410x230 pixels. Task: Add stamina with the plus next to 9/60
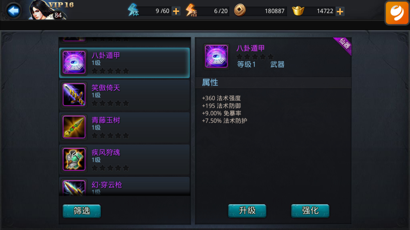176,11
